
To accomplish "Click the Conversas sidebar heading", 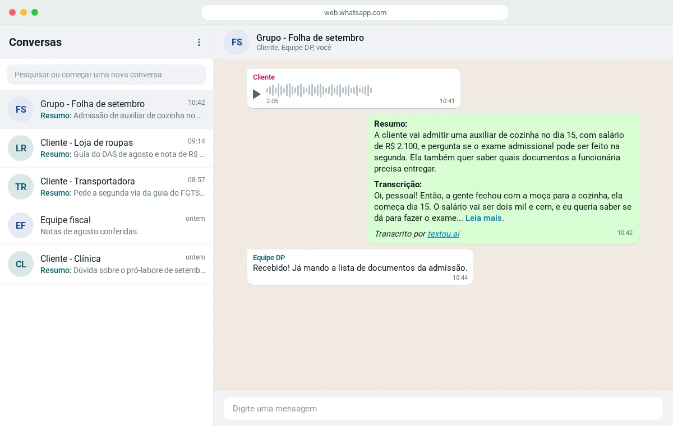I will (x=35, y=42).
